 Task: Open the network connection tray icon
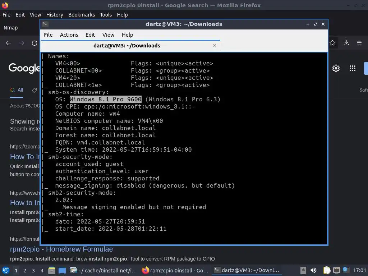(336, 270)
